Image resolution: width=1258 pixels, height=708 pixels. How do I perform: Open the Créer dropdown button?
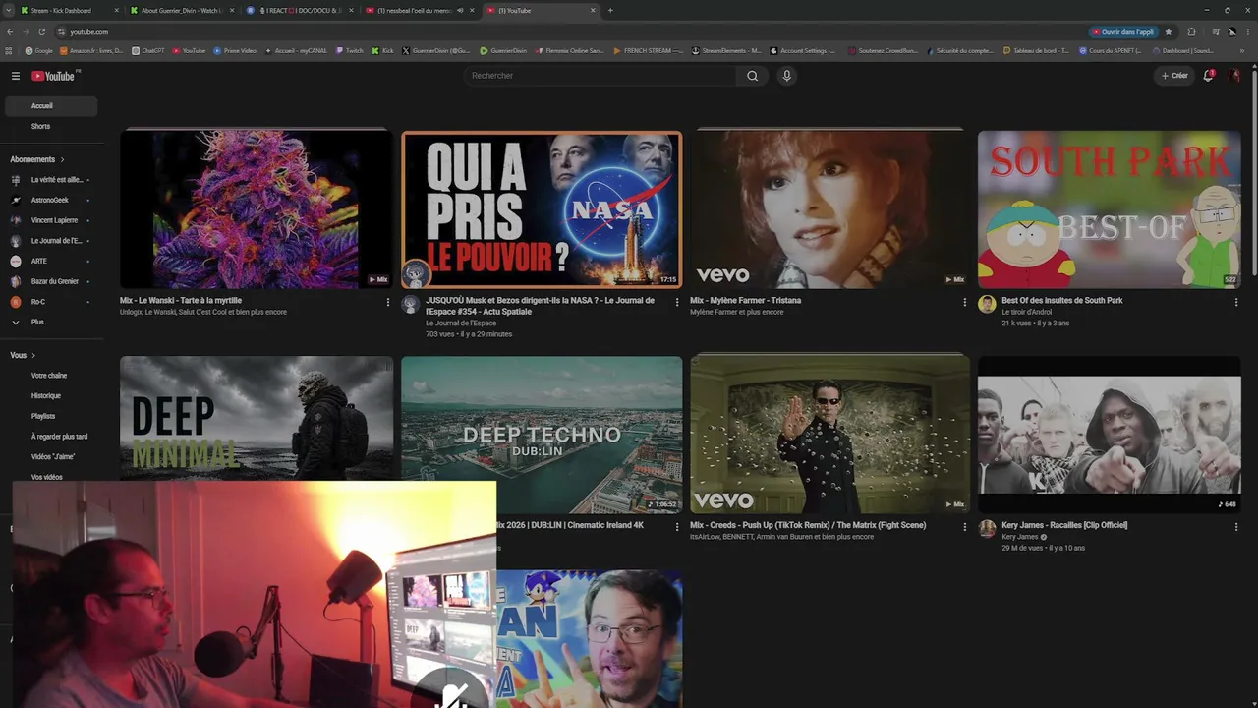pyautogui.click(x=1174, y=76)
